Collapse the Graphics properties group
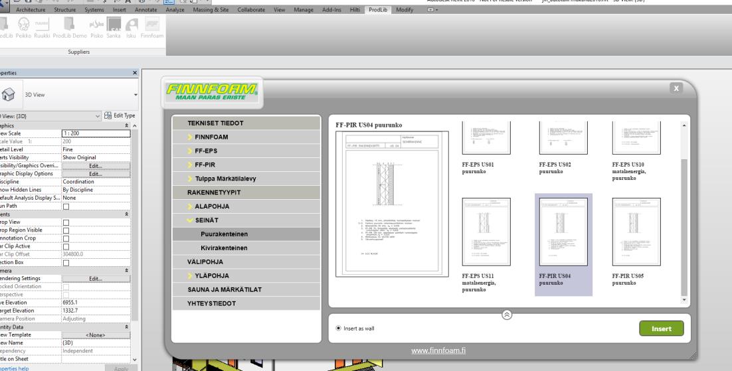This screenshot has height=371, width=732. [x=126, y=125]
